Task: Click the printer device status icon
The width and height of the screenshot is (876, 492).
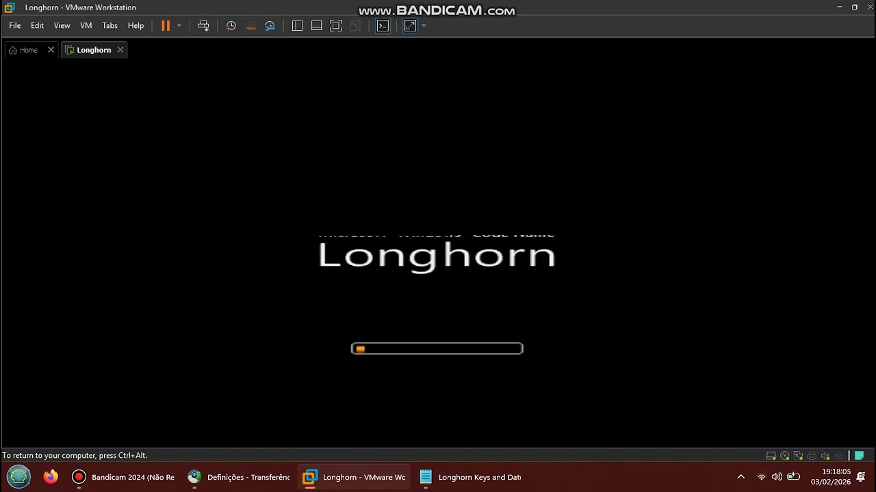Action: [812, 456]
